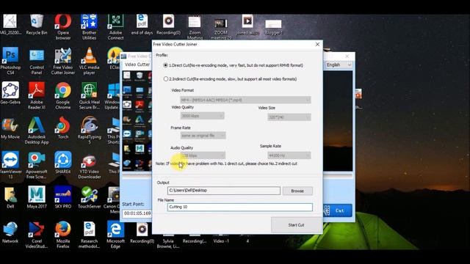Launch the Geo-Gebra desktop icon

10,93
